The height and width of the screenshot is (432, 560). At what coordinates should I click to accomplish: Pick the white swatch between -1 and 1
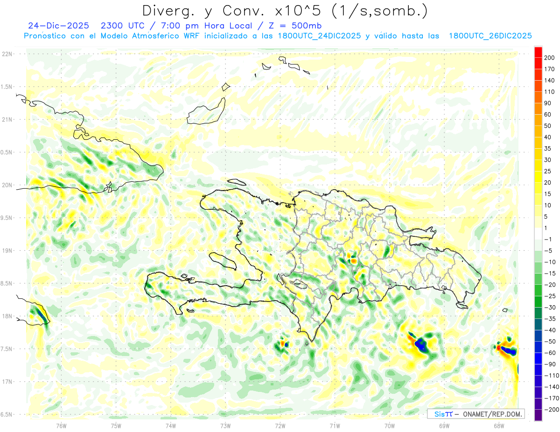[x=538, y=234]
